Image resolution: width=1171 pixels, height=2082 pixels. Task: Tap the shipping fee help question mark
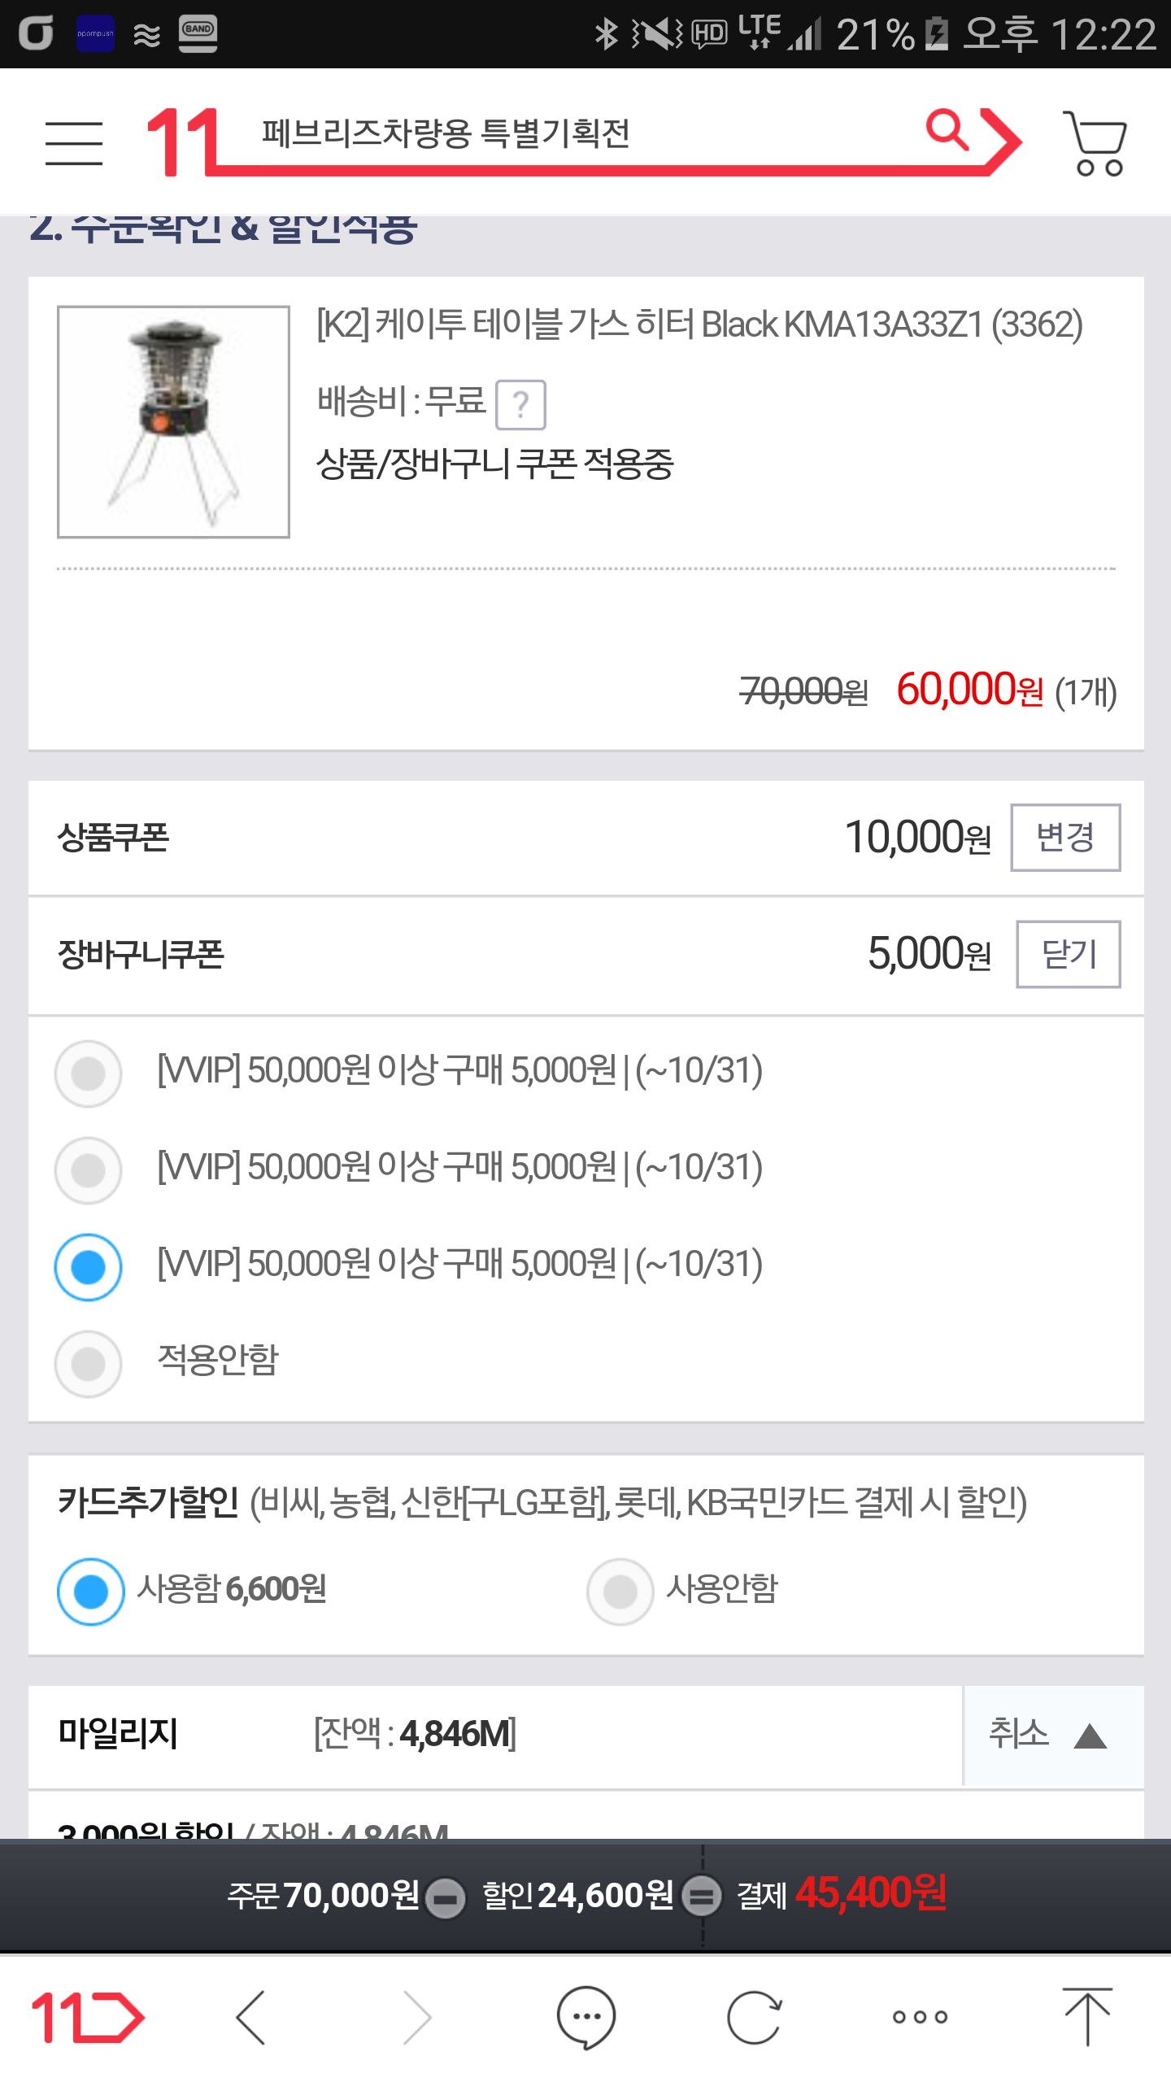click(520, 404)
